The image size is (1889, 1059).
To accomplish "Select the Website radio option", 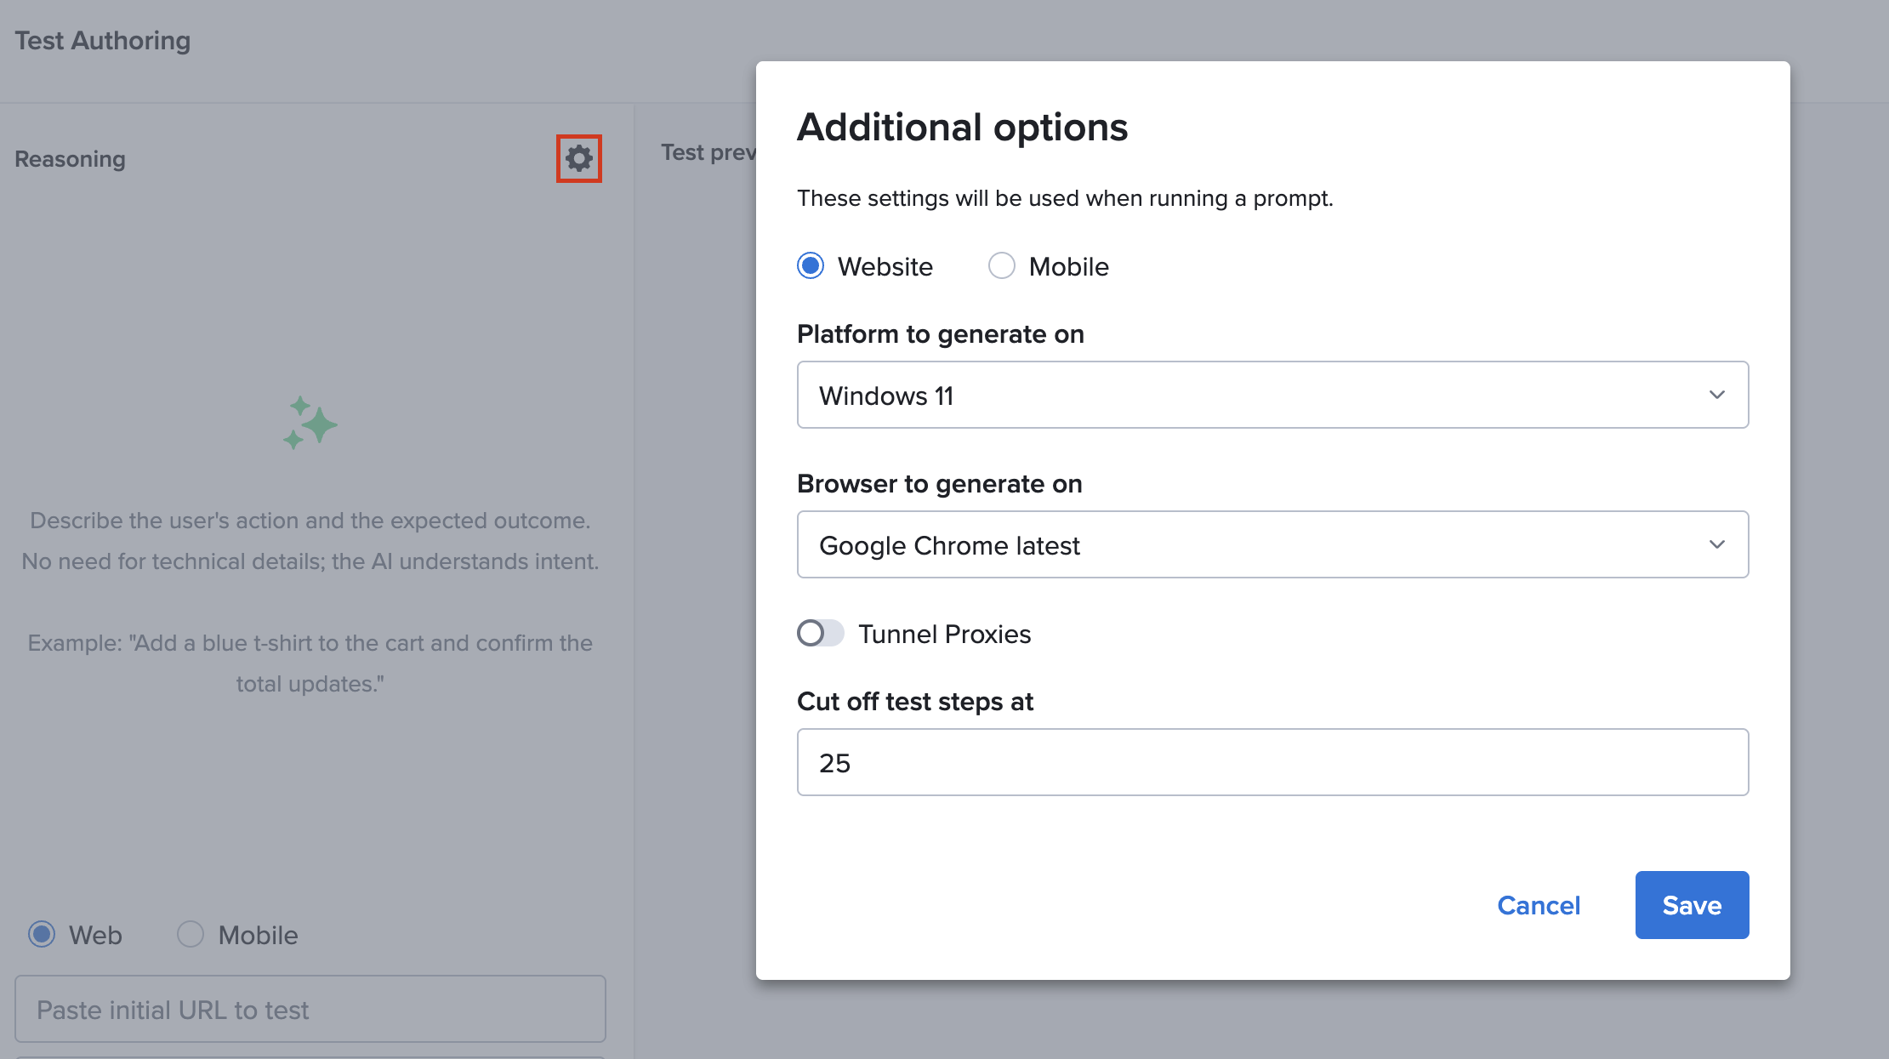I will 811,266.
